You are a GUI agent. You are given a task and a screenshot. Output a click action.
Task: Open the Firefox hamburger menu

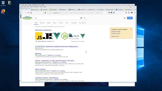pyautogui.click(x=135, y=13)
